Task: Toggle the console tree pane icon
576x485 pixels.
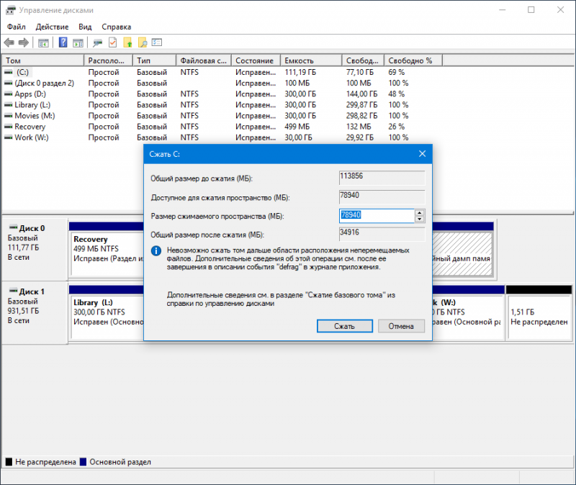Action: 43,43
